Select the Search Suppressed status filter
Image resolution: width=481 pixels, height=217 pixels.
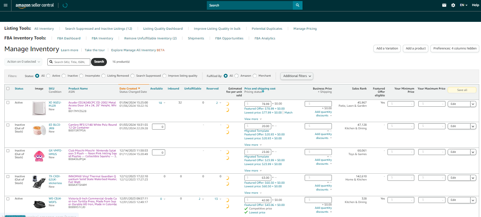[x=133, y=76]
